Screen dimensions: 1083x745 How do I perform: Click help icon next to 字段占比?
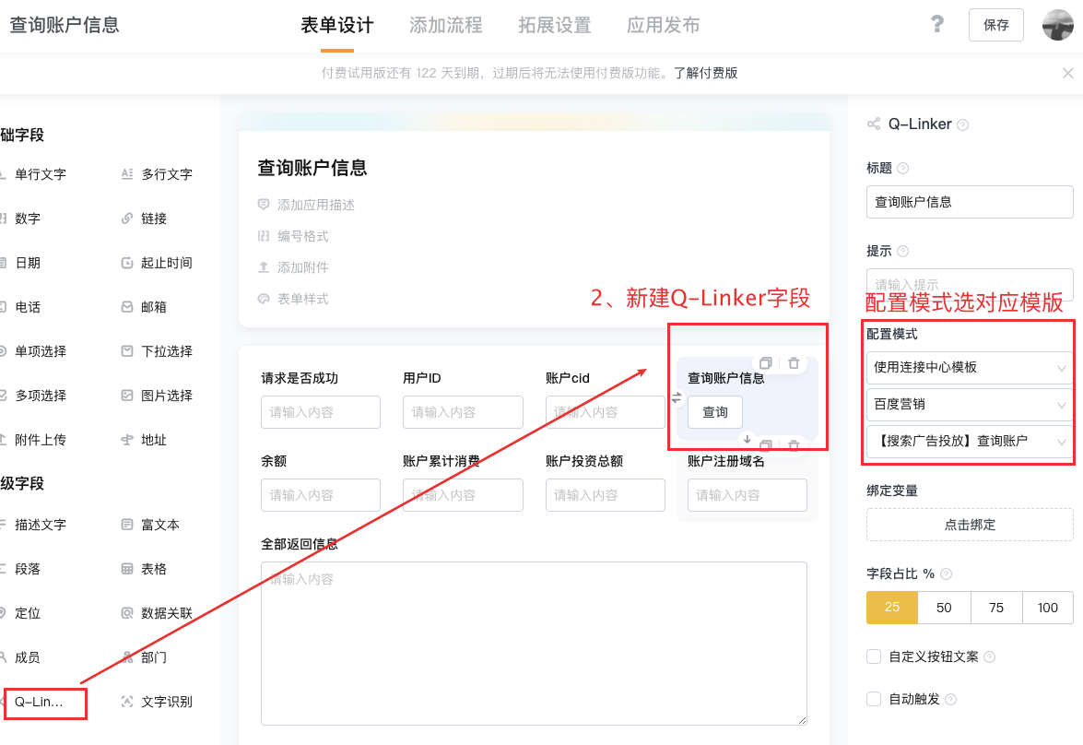pos(947,574)
